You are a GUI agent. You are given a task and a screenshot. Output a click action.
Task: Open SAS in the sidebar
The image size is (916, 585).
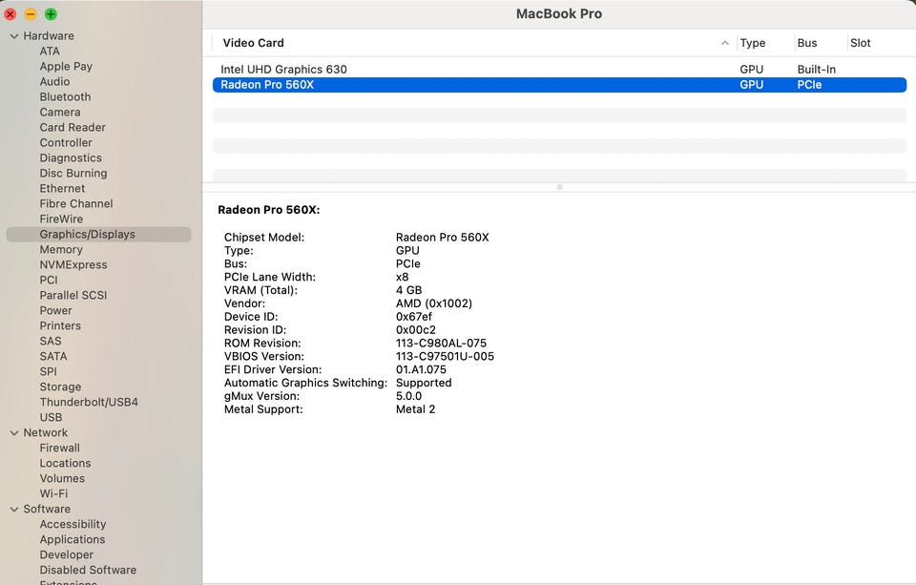(x=51, y=341)
